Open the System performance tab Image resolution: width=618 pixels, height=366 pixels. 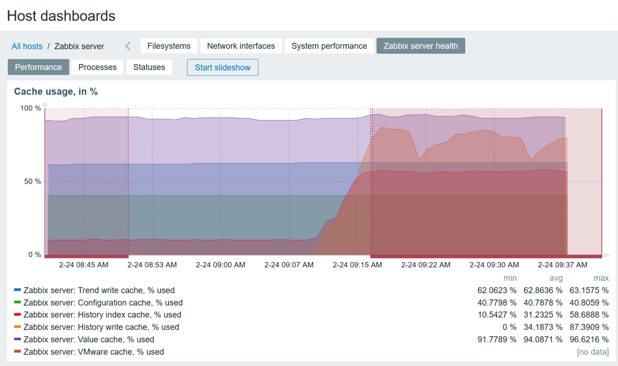point(329,46)
